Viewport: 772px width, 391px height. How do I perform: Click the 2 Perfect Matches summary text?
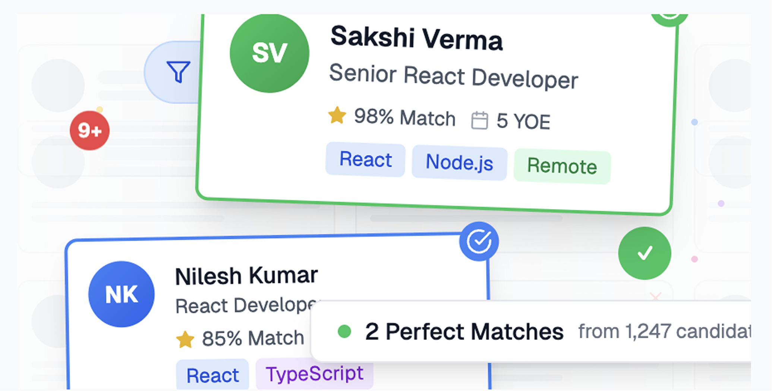464,332
